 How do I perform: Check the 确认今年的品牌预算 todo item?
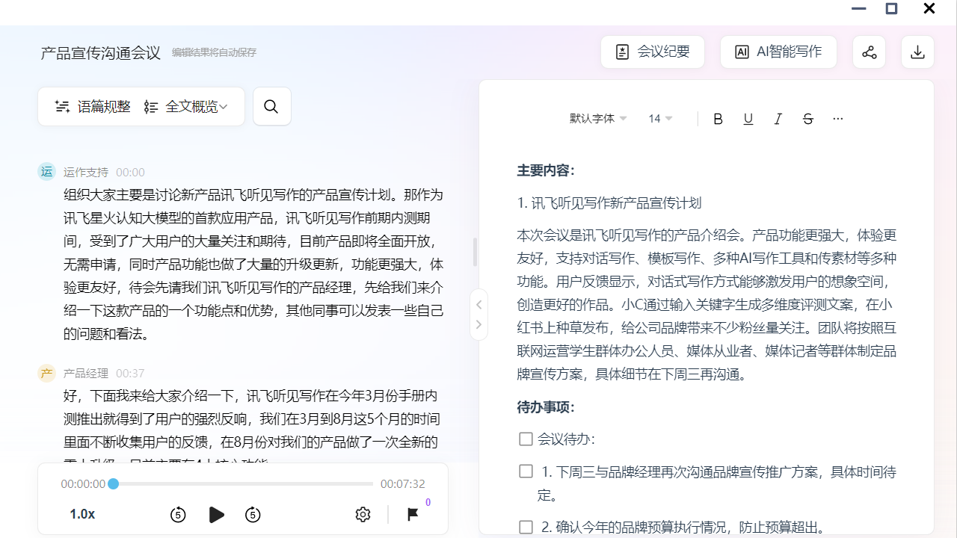pyautogui.click(x=526, y=528)
